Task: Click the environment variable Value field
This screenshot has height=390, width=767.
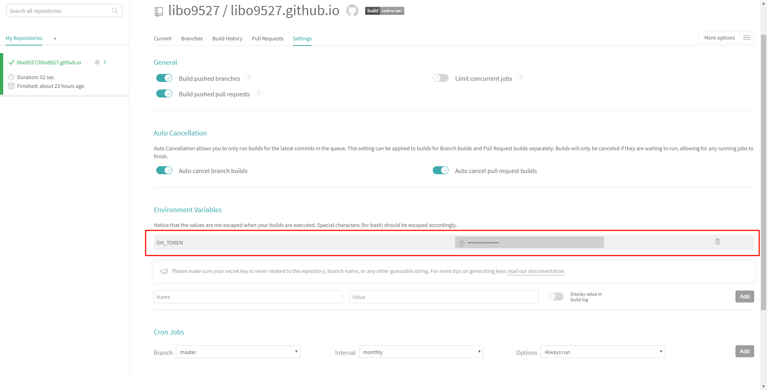Action: click(x=444, y=297)
